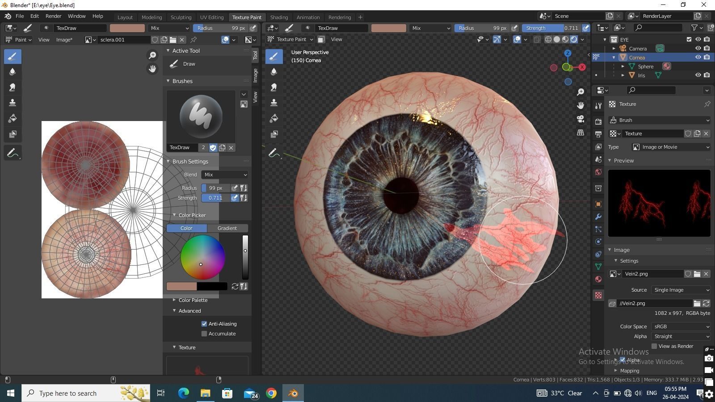Image resolution: width=715 pixels, height=402 pixels.
Task: Click the 3D viewport pan hand icon
Action: pos(580,105)
